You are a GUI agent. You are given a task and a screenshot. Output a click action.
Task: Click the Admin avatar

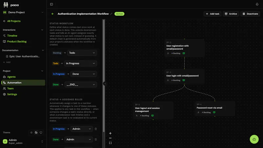5,141
